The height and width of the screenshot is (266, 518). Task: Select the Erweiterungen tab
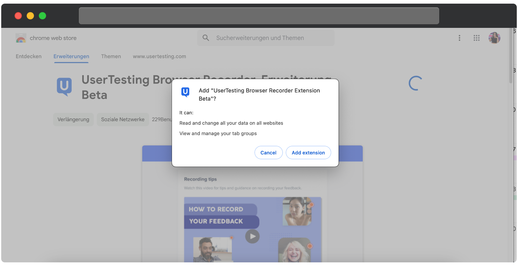tap(71, 56)
